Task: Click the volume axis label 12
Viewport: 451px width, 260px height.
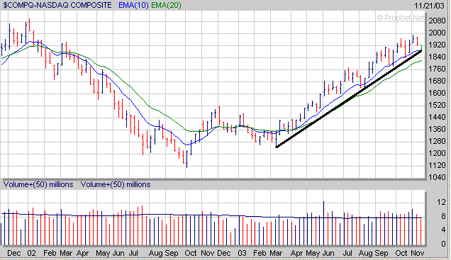Action: (x=441, y=203)
